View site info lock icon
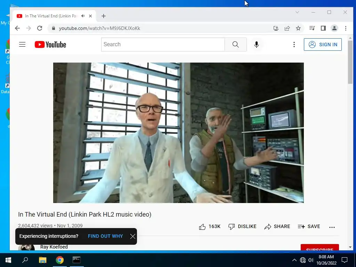Screen dimensions: 356x267 (x=54, y=28)
